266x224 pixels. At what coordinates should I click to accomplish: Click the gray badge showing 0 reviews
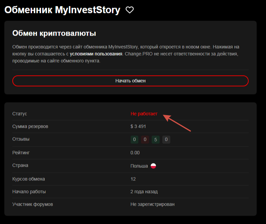[x=166, y=139]
